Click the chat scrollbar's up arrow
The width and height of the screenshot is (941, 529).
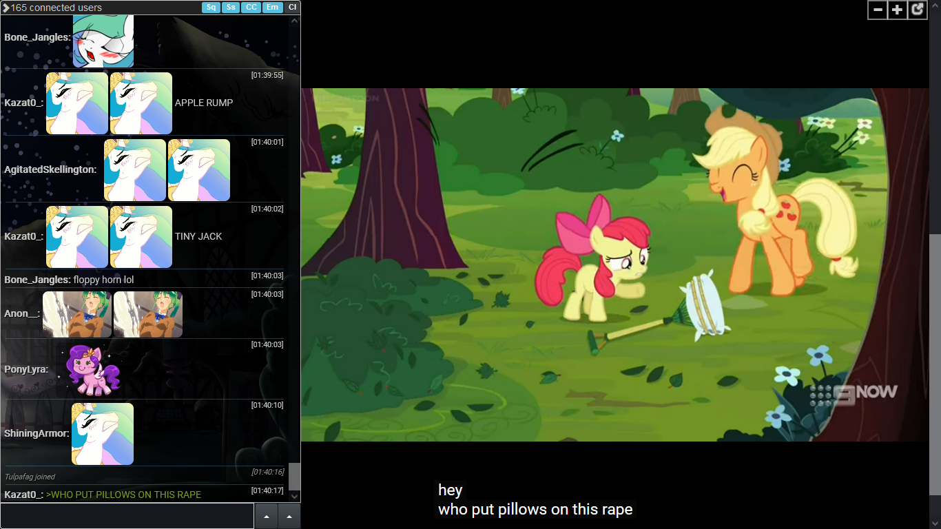(x=295, y=21)
